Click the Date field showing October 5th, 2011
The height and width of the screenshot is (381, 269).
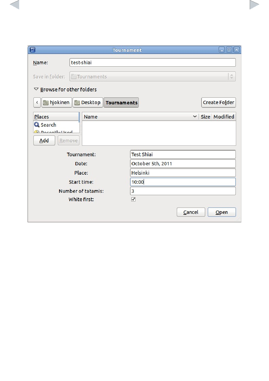[183, 164]
